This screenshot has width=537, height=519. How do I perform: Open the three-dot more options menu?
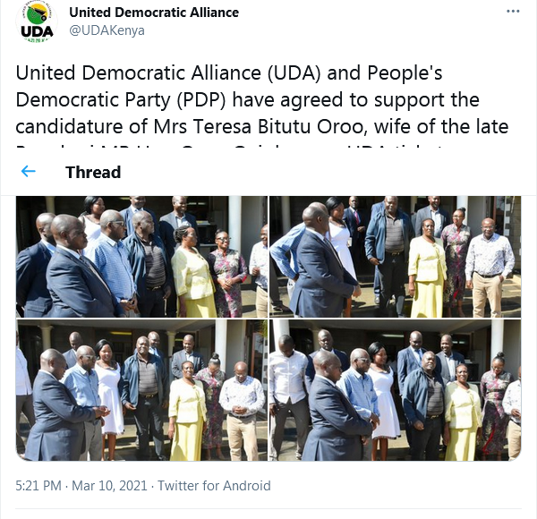point(513,12)
